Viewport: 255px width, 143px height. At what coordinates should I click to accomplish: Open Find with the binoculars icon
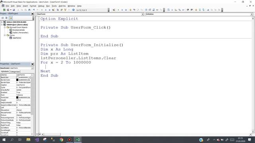29,10
